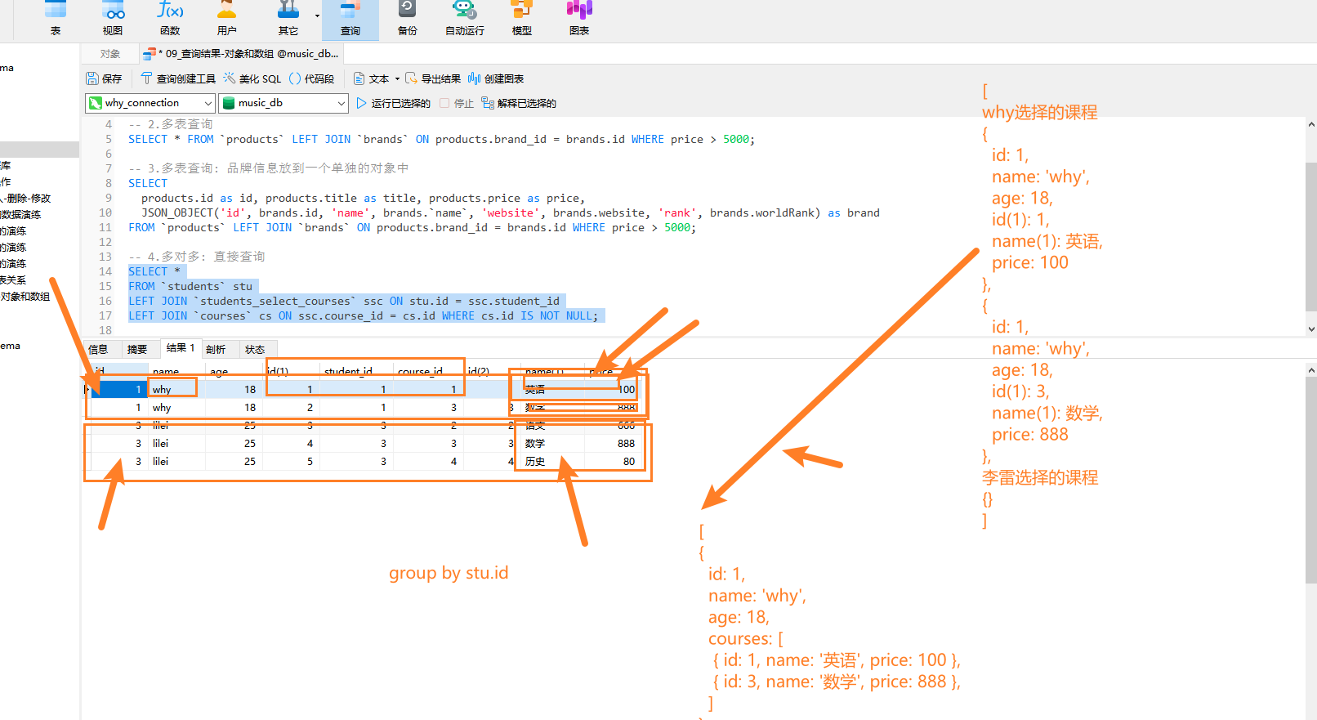The width and height of the screenshot is (1317, 720).
Task: Click the 模型 (Model) icon
Action: coord(521,18)
